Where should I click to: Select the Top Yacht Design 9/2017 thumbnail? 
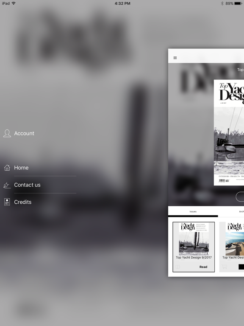click(194, 239)
